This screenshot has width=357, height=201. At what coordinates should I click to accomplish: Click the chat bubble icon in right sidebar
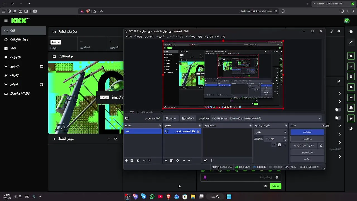point(351,87)
